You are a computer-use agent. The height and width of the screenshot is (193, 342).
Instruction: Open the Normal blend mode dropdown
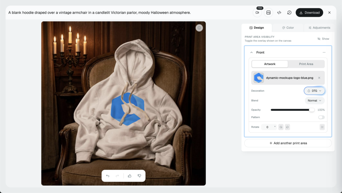point(315,101)
